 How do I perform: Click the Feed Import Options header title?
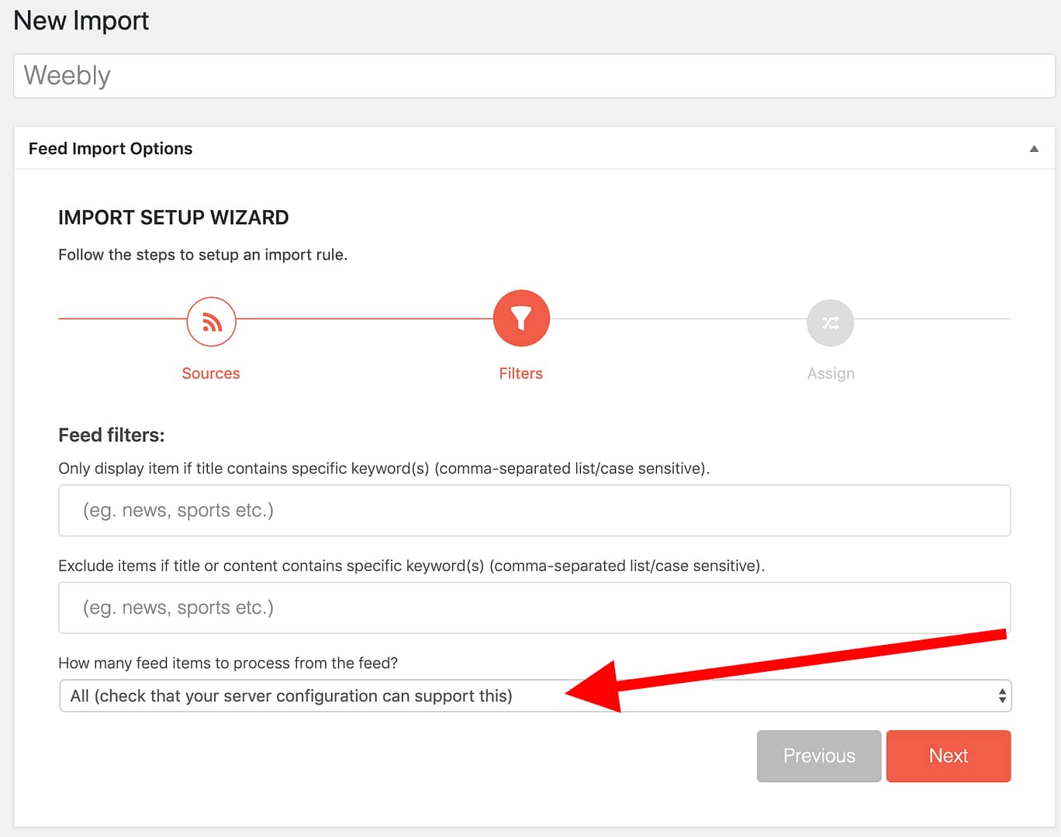110,149
